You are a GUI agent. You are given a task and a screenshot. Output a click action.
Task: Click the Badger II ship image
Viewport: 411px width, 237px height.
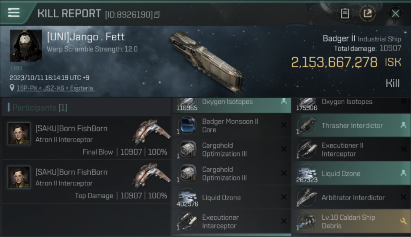point(206,61)
